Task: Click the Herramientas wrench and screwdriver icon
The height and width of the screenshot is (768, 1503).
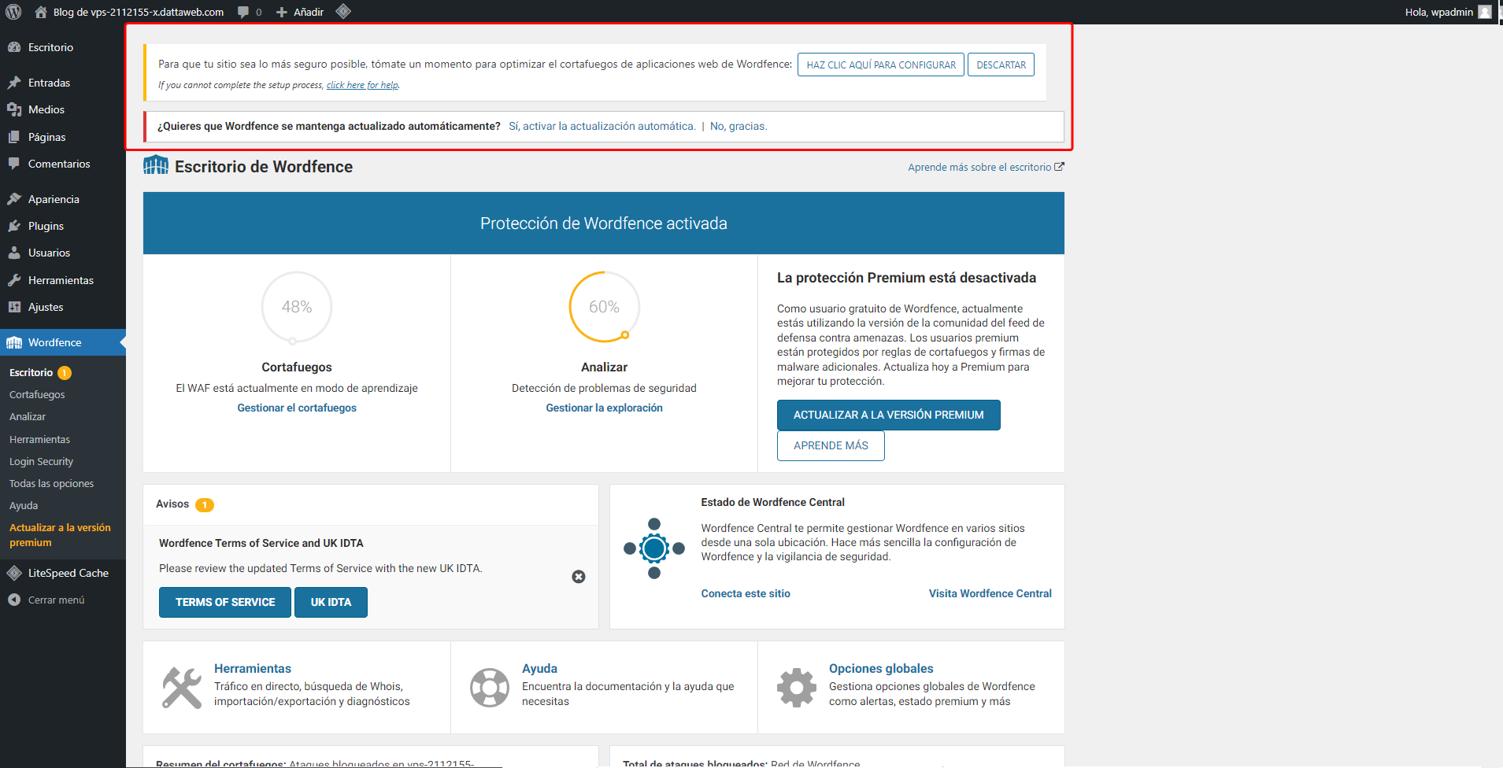Action: pos(182,687)
